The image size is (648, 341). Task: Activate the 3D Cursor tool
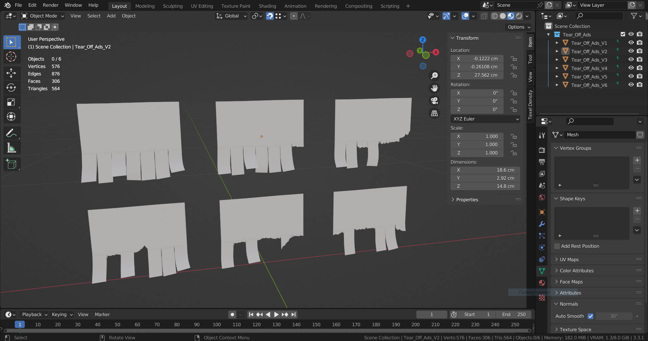[x=11, y=57]
